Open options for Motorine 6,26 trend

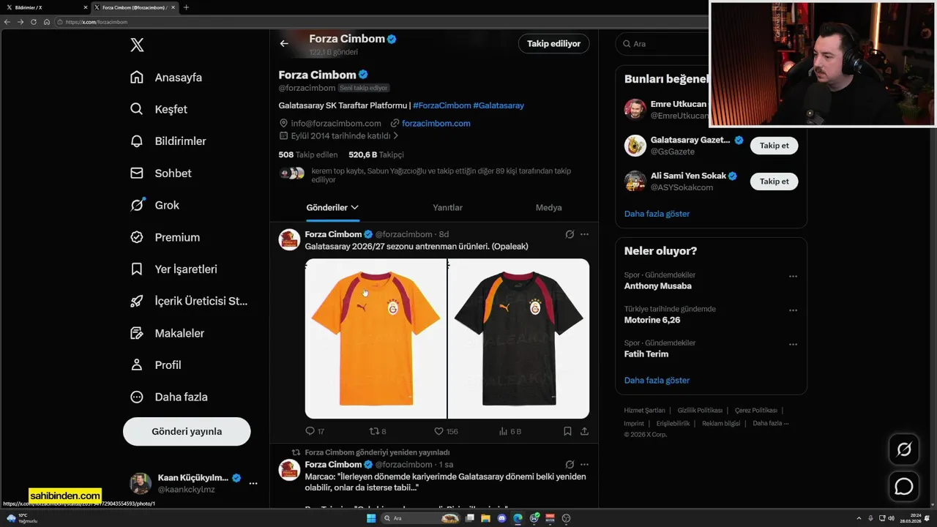click(793, 310)
